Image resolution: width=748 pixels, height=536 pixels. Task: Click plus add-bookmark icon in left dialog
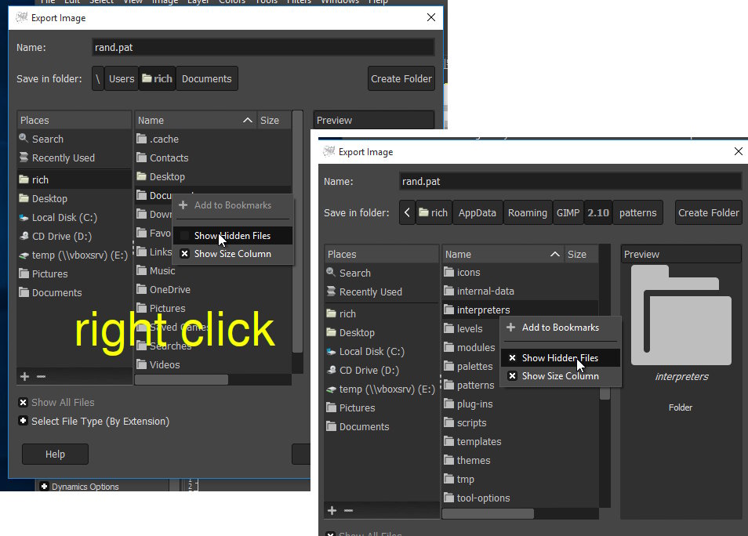pos(25,377)
